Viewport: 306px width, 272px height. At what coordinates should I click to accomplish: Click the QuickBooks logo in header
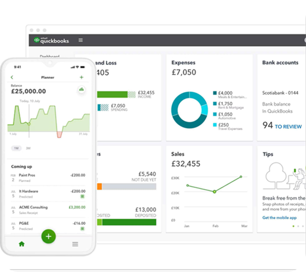[x=51, y=40]
